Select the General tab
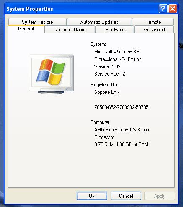 tap(26, 29)
